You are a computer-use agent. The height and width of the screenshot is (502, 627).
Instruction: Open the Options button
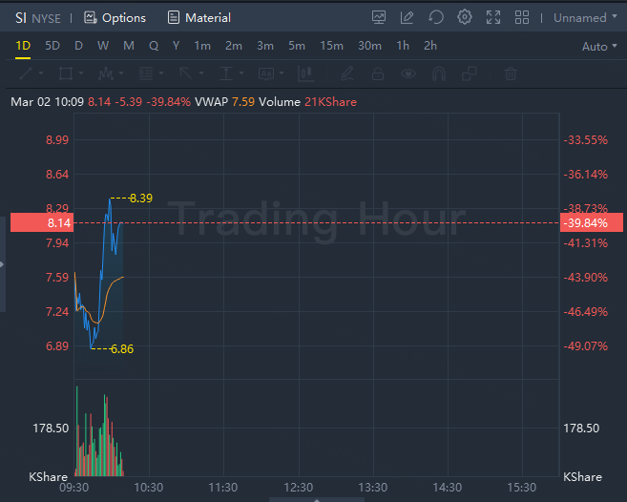[115, 17]
